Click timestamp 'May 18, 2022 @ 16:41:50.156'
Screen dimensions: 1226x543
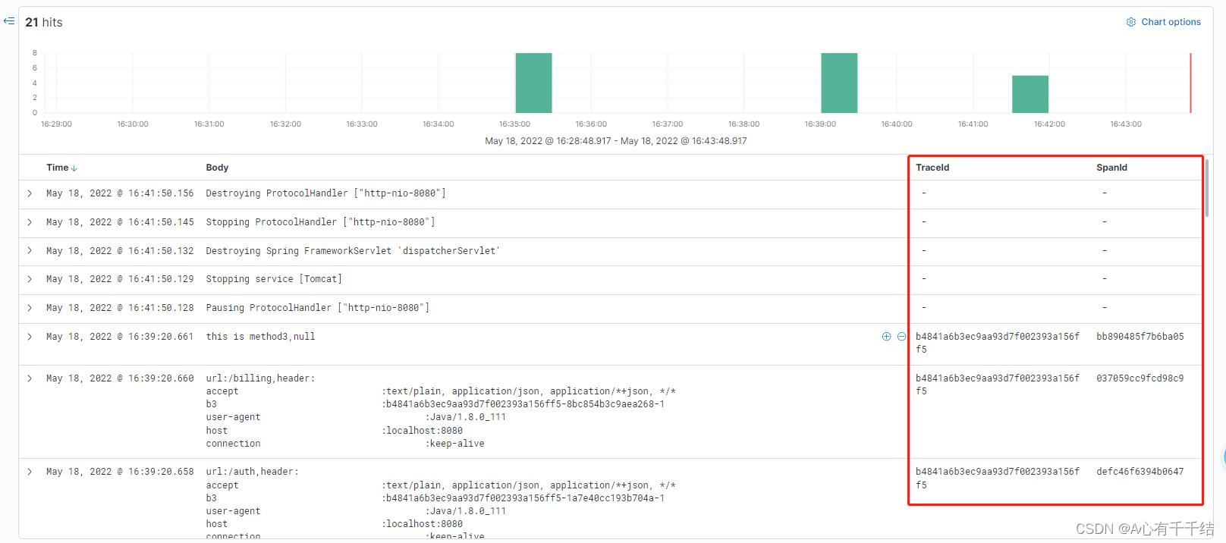(x=120, y=193)
